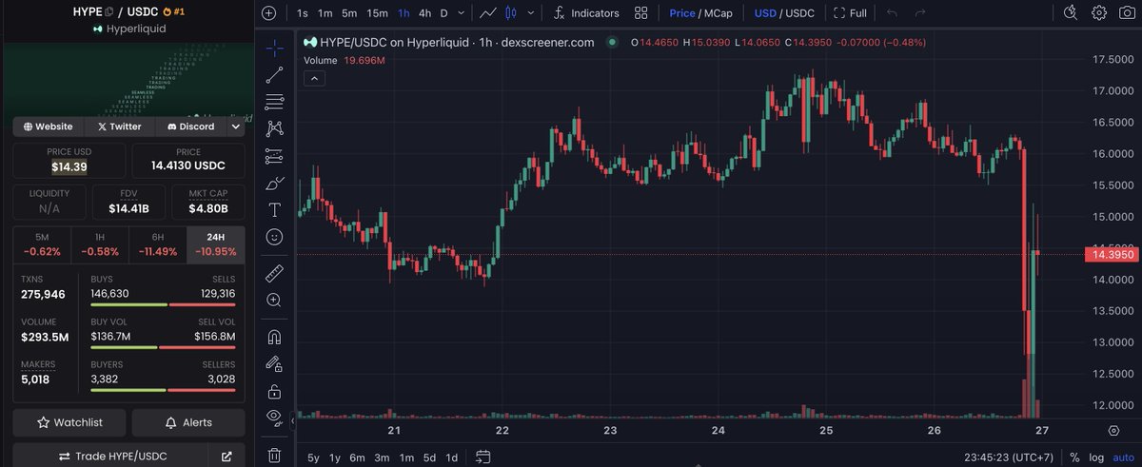Enter Full screen chart mode
The image size is (1142, 467).
(x=850, y=13)
